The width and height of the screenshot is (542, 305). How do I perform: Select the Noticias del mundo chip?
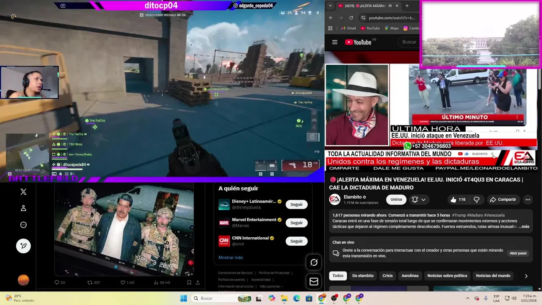(493, 276)
